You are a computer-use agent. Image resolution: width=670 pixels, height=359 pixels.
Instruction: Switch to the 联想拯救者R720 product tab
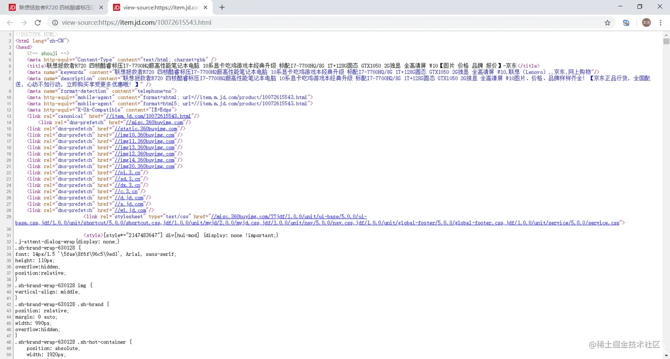55,8
